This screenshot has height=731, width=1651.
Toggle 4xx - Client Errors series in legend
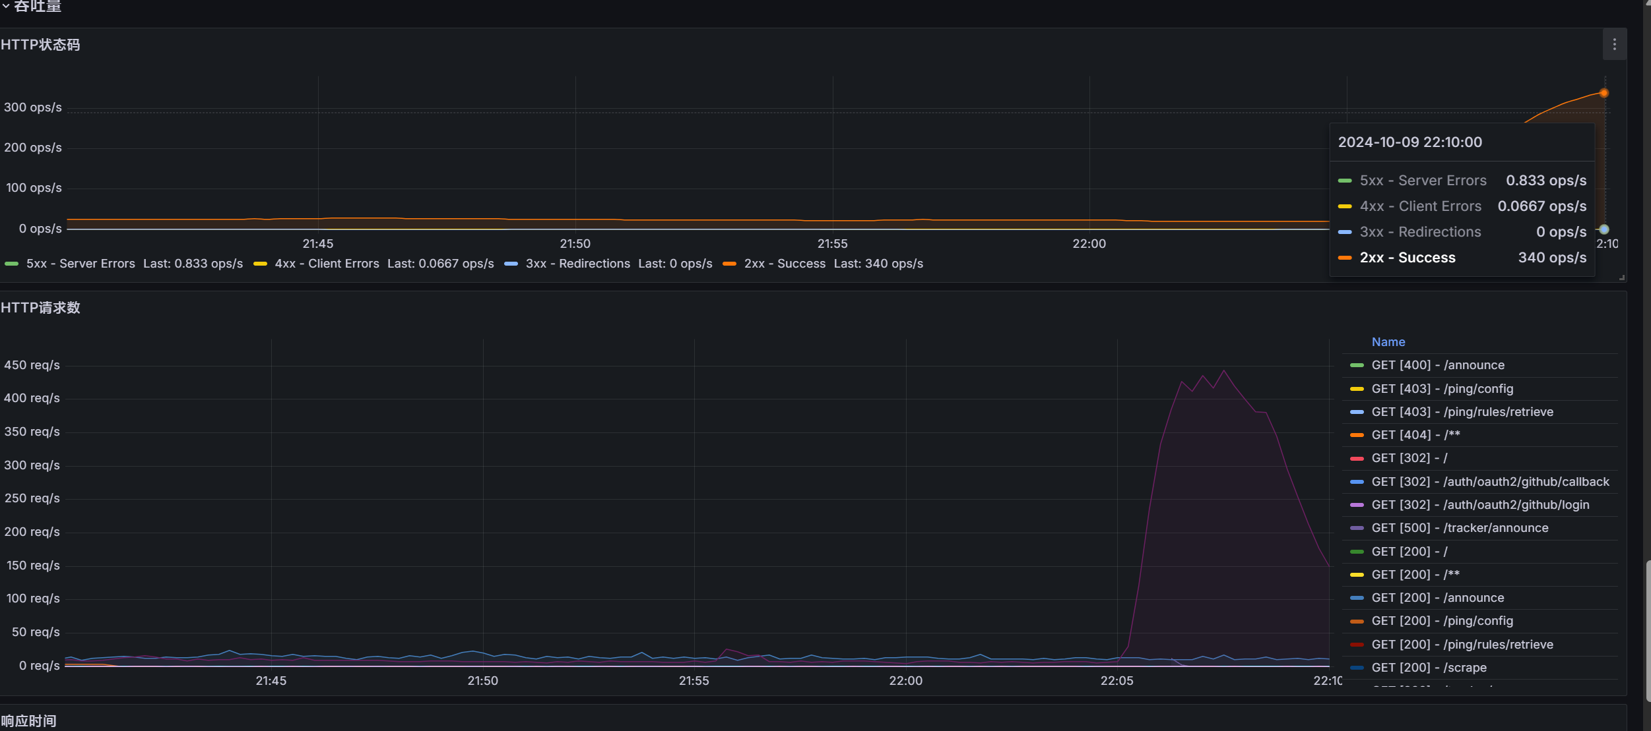click(327, 264)
